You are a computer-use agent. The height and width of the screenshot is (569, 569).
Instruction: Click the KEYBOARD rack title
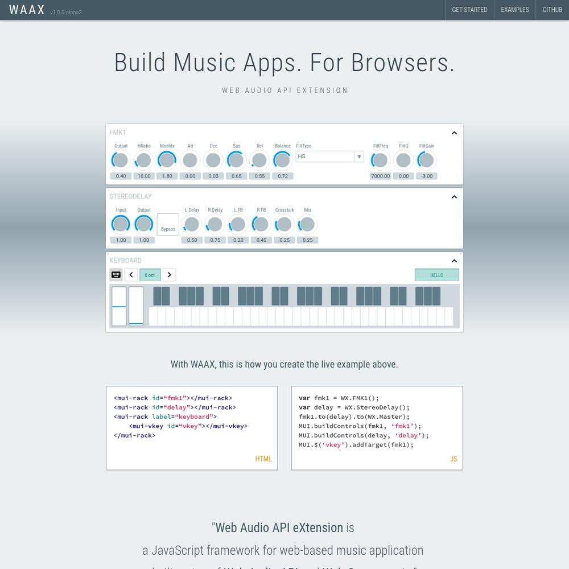[x=126, y=261]
